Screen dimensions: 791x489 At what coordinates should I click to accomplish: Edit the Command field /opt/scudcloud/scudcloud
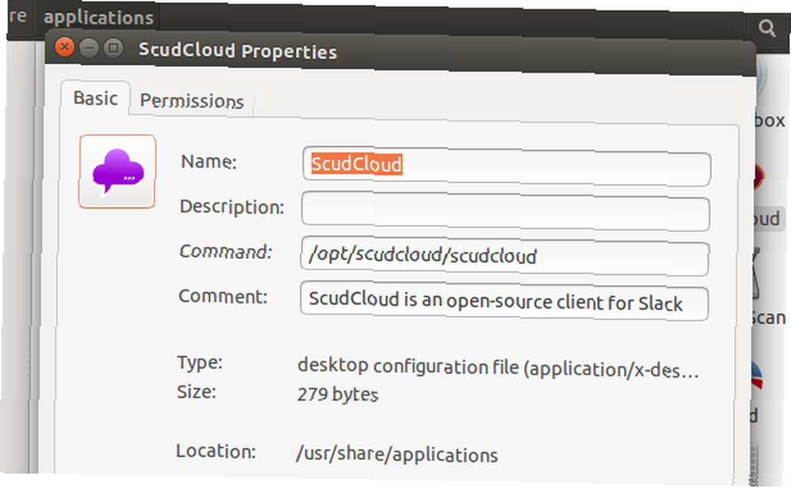tap(505, 256)
